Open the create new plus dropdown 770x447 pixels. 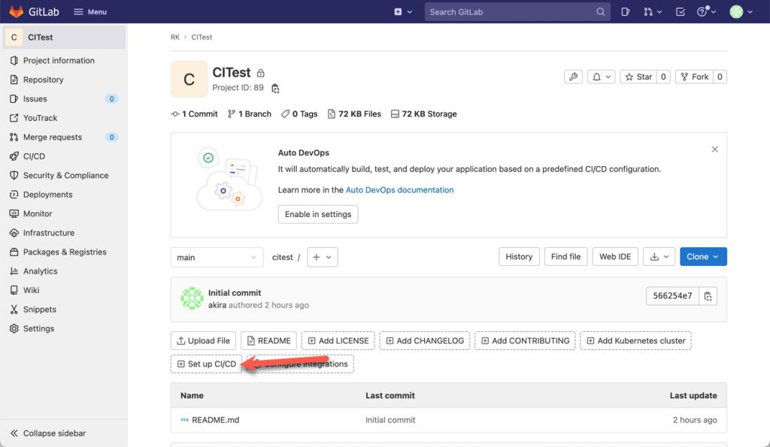(403, 12)
